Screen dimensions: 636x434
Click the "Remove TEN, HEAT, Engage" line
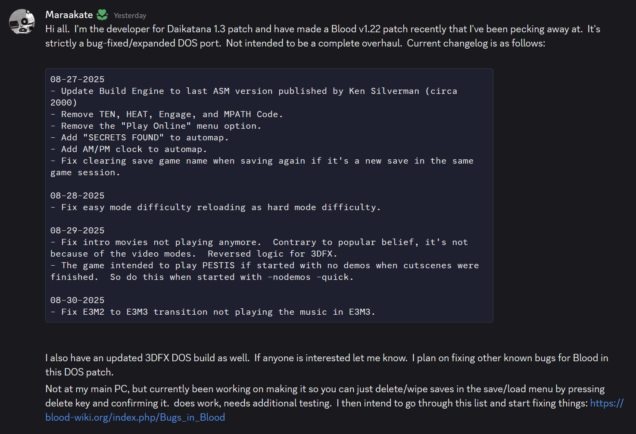click(166, 114)
